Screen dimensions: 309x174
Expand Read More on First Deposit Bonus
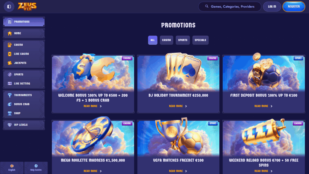[263, 106]
